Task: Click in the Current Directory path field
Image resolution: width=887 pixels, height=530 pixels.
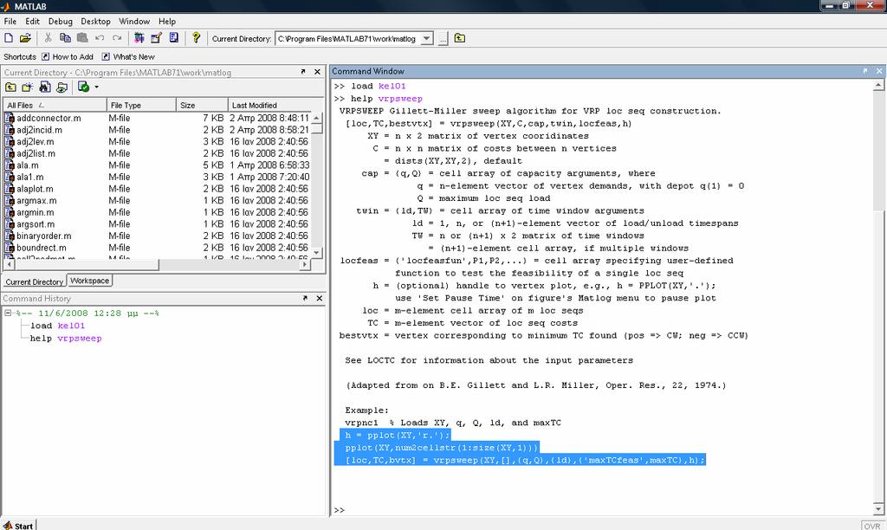Action: click(x=348, y=38)
